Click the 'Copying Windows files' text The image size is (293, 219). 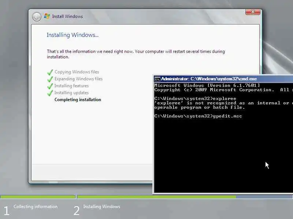point(77,72)
